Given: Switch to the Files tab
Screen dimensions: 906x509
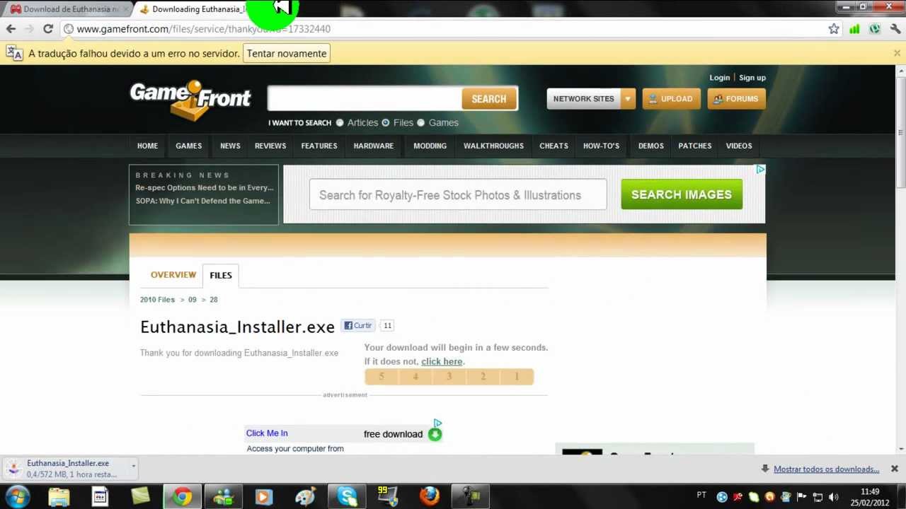Looking at the screenshot, I should tap(221, 275).
